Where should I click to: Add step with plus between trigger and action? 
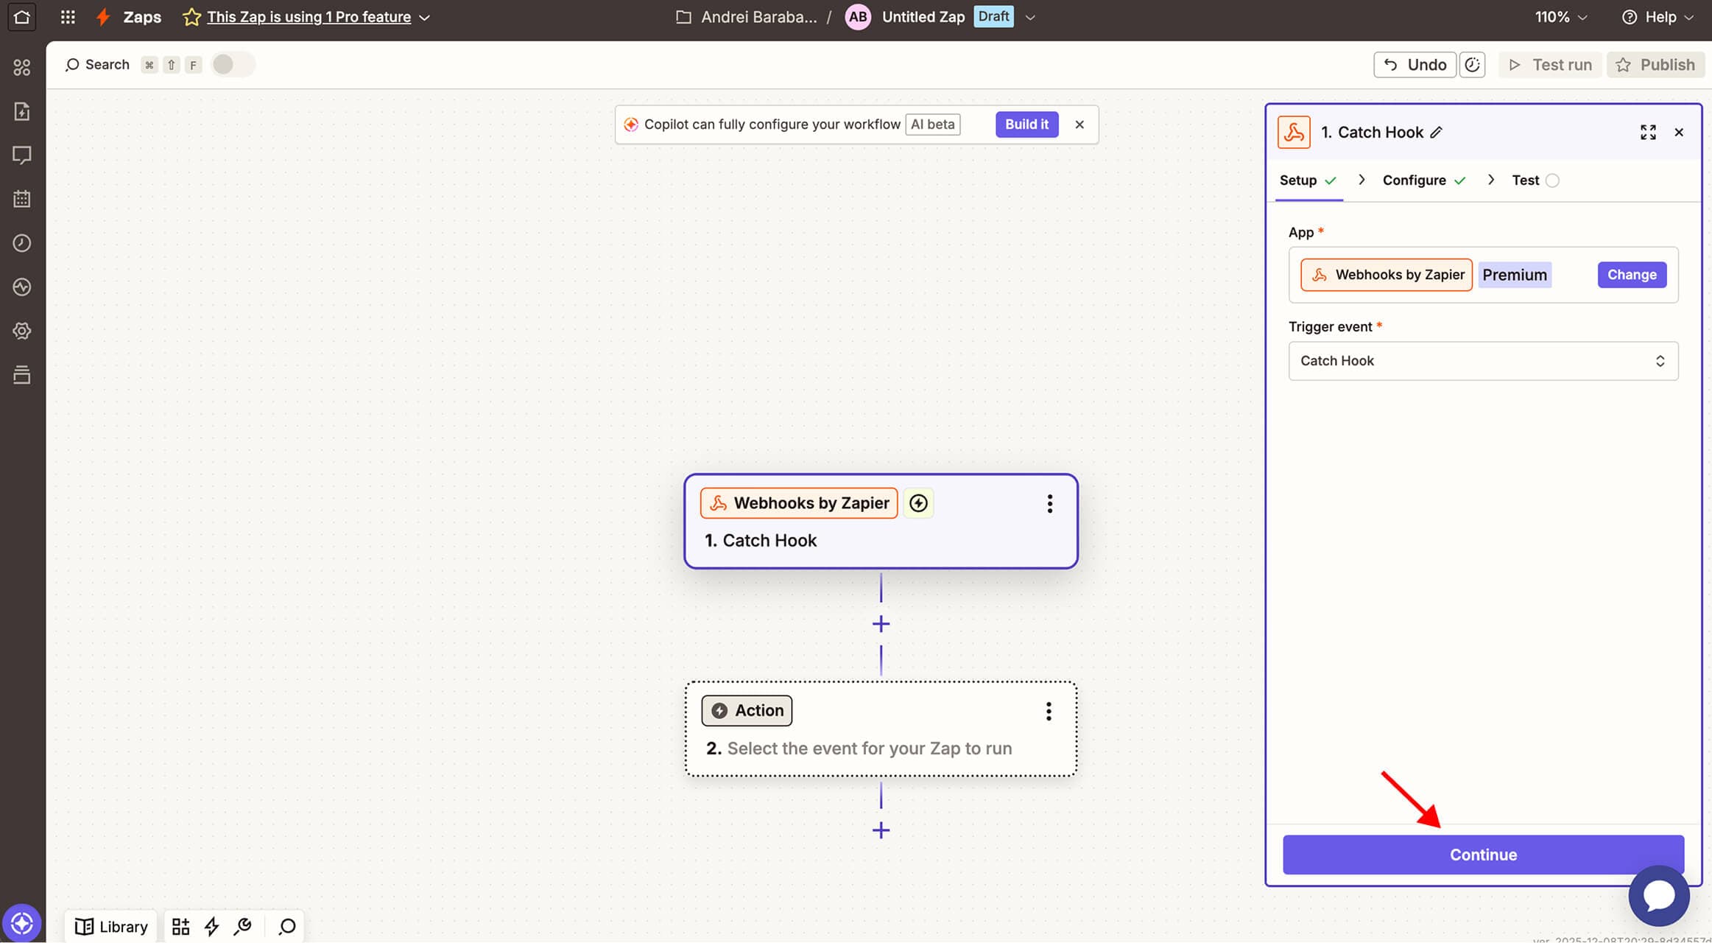pyautogui.click(x=881, y=624)
